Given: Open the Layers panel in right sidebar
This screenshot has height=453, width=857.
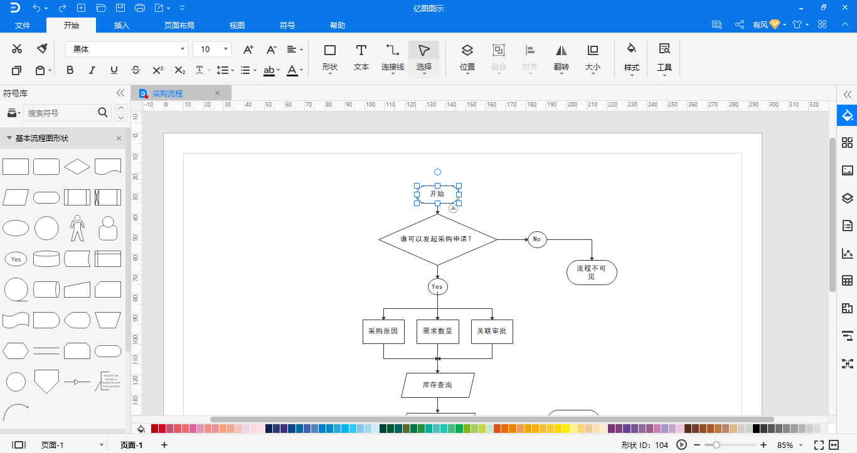Looking at the screenshot, I should coord(848,198).
